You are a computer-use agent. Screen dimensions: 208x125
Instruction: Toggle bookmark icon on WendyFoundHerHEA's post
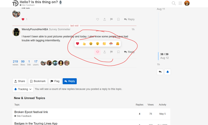pyautogui.click(x=118, y=52)
